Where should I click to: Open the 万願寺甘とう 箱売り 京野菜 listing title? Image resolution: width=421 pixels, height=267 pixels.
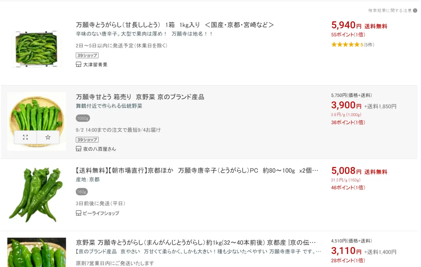pos(140,97)
